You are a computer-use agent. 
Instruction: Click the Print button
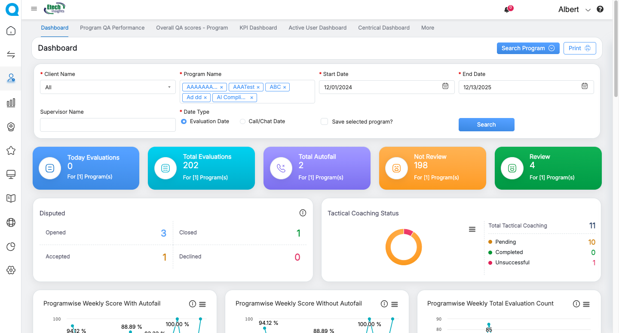579,48
